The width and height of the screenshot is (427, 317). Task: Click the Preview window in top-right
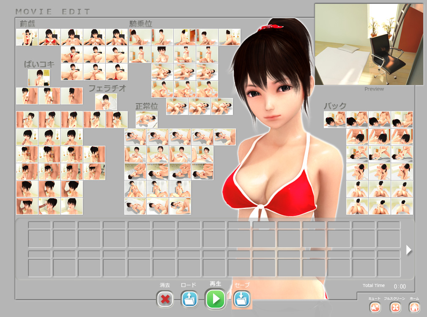point(369,44)
